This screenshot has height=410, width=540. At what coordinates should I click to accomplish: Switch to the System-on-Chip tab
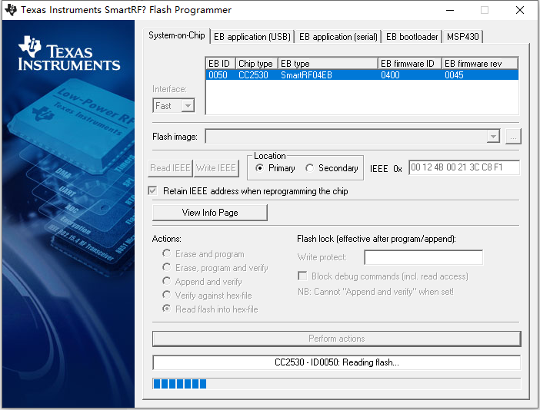click(176, 35)
